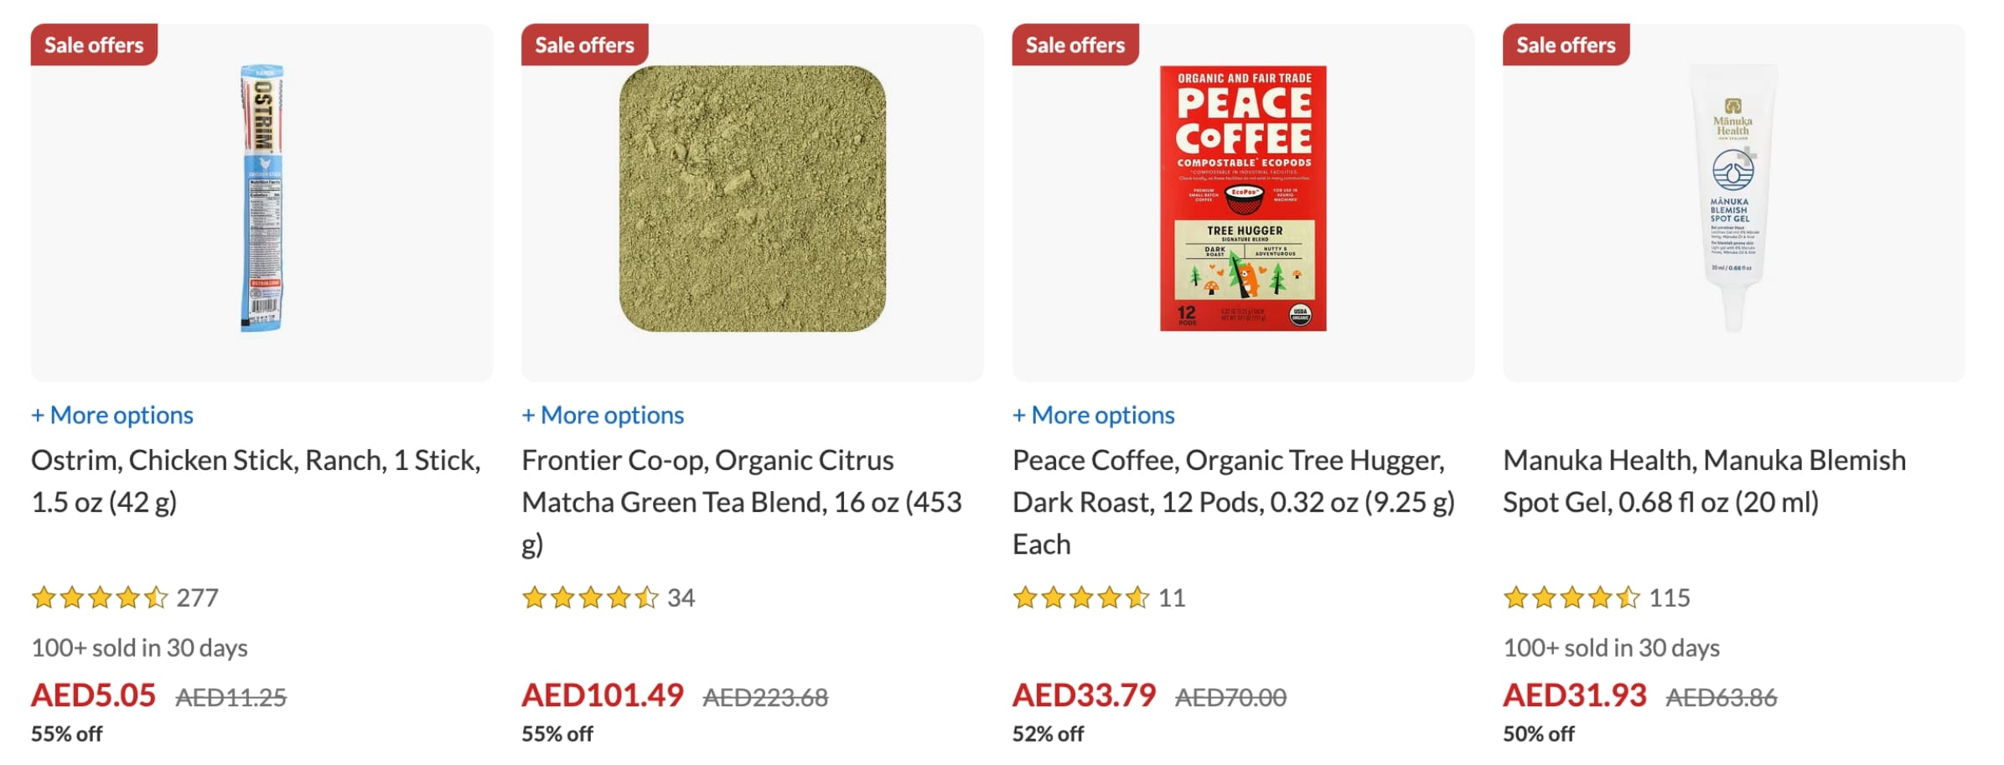Screen dimensions: 2004x765
Task: Expand More options under Peace Coffee
Action: (1094, 415)
